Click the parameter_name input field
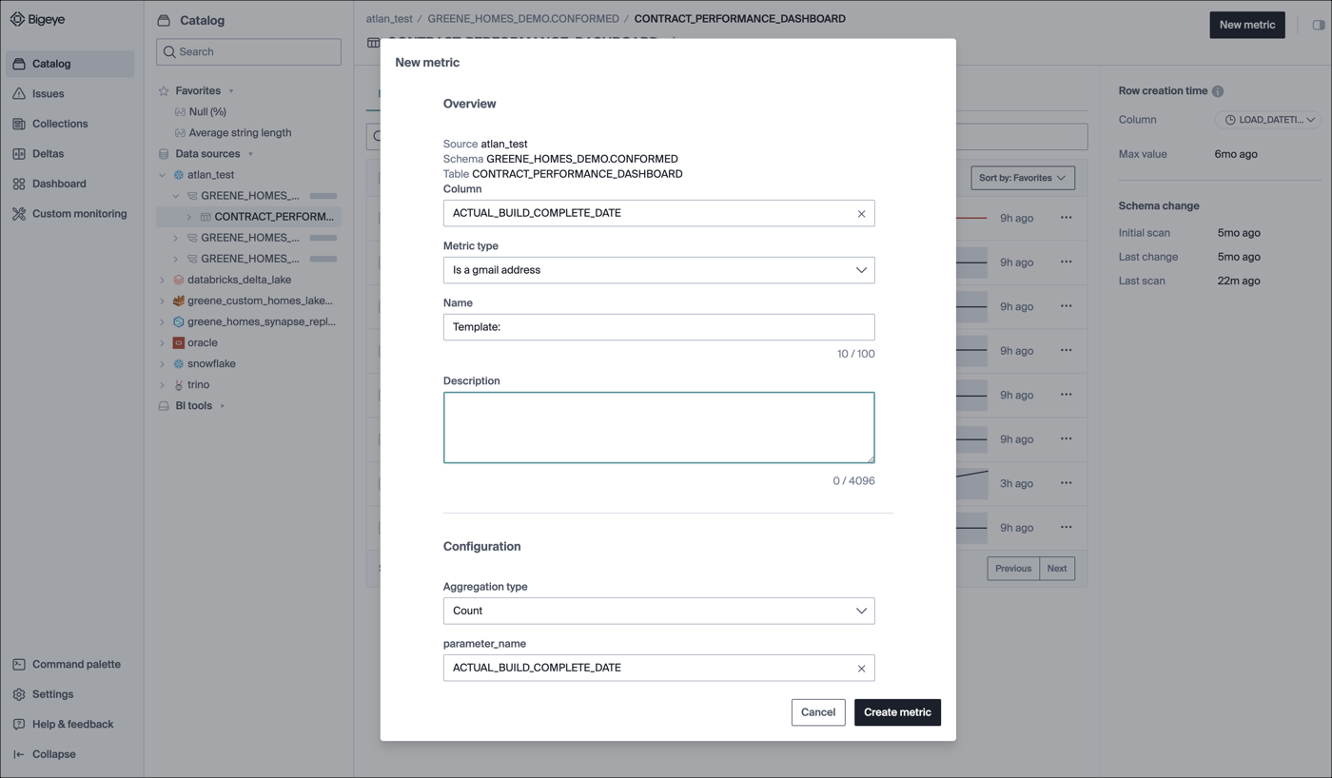The height and width of the screenshot is (778, 1332). click(658, 668)
